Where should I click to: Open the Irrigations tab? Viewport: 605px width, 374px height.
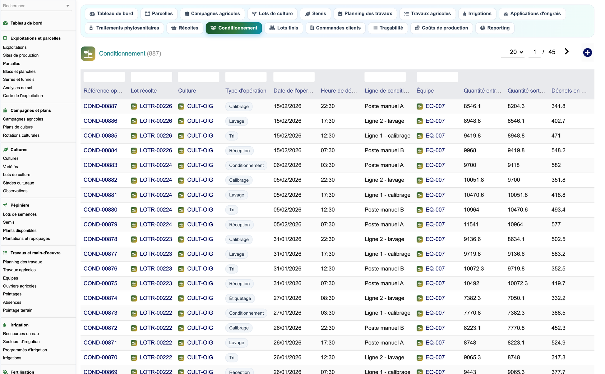[477, 14]
